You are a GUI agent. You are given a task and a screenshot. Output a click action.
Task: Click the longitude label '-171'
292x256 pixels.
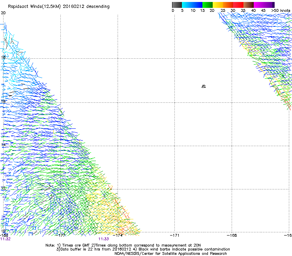[175, 236]
